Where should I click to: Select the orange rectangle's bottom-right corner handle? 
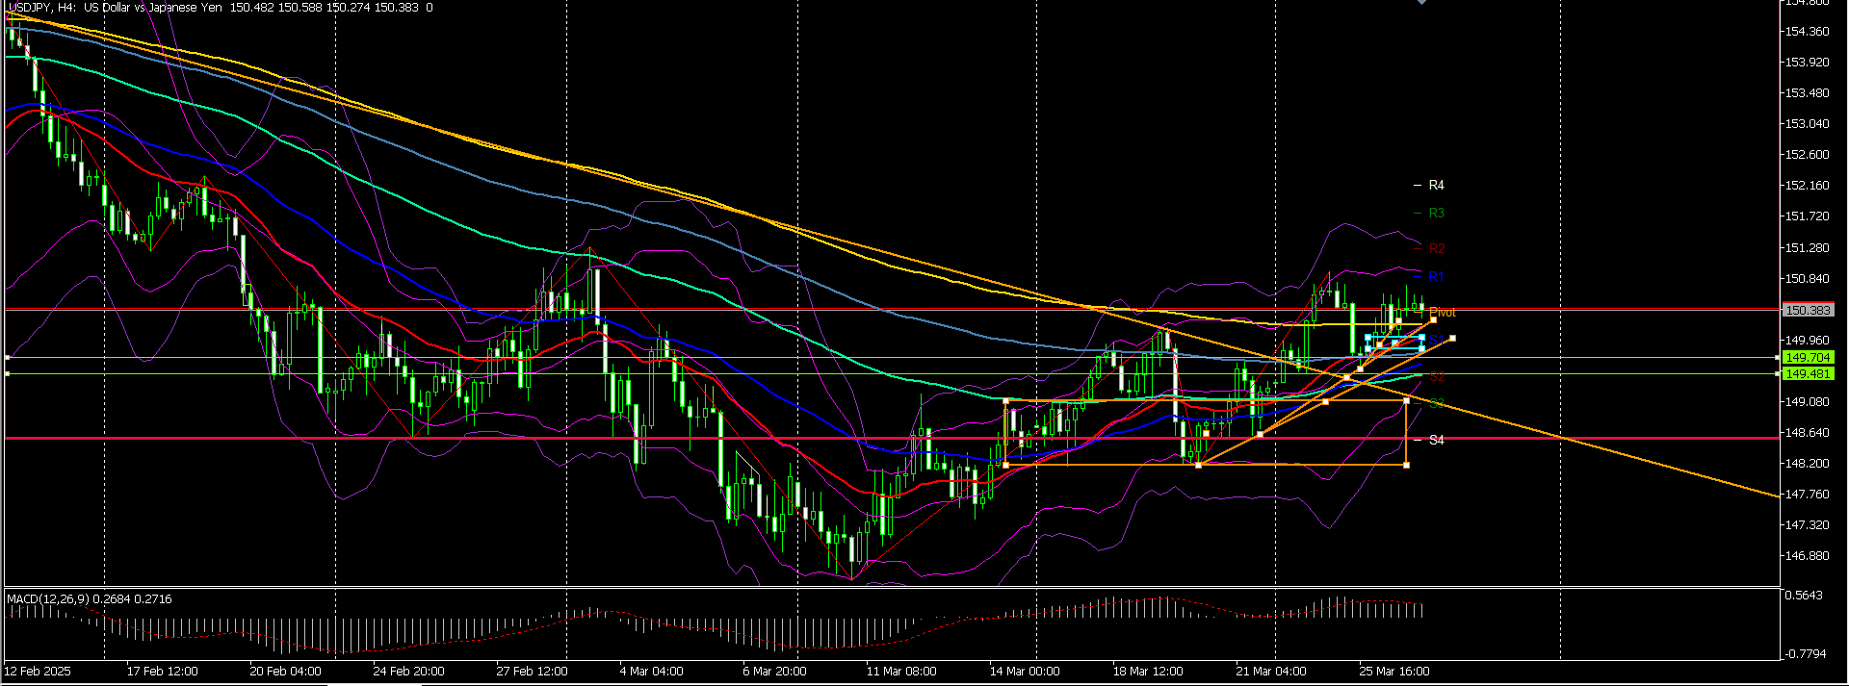coord(1407,465)
